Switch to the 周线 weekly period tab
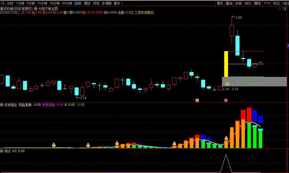This screenshot has height=173, width=289. 87,3
